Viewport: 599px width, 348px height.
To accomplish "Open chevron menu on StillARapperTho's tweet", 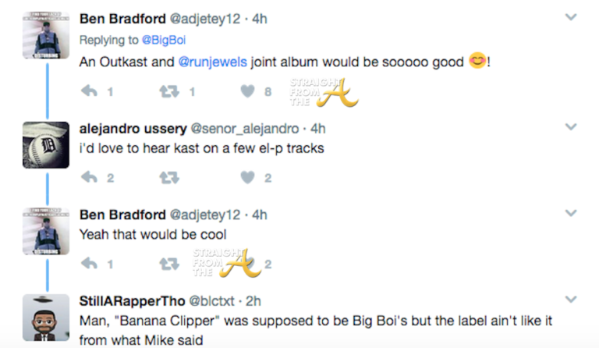I will [x=571, y=299].
